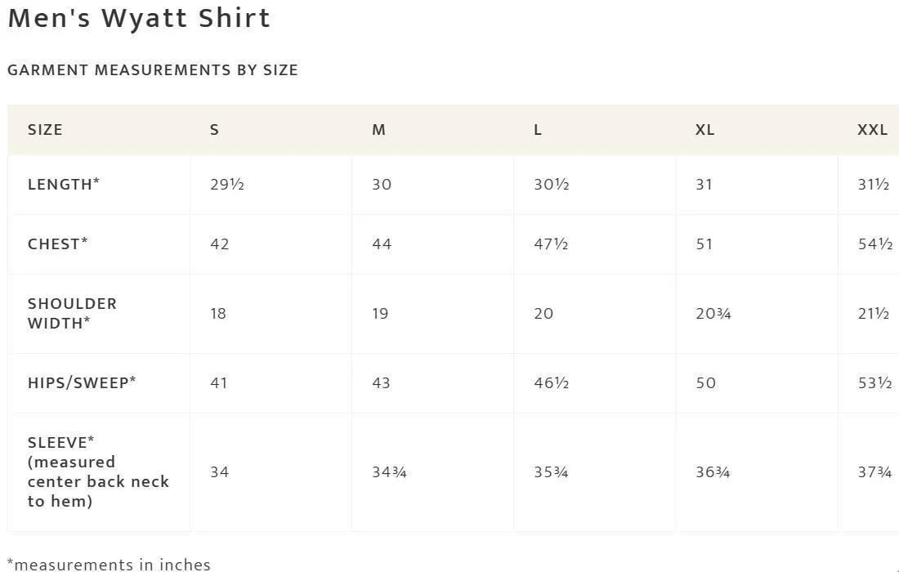Click the CHEST row label
This screenshot has height=572, width=899.
(58, 244)
